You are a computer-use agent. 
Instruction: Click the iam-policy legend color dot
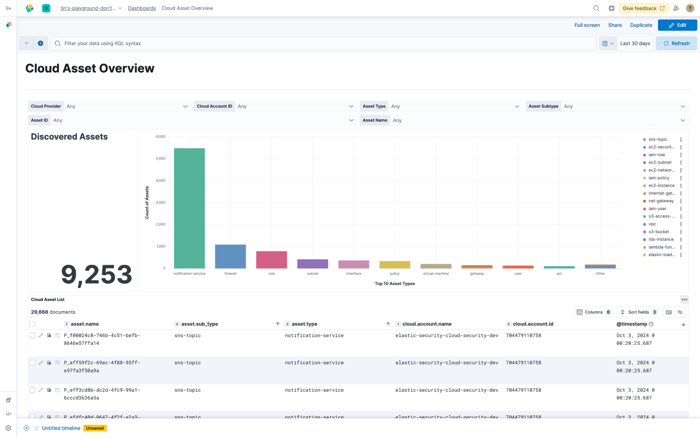coord(644,178)
